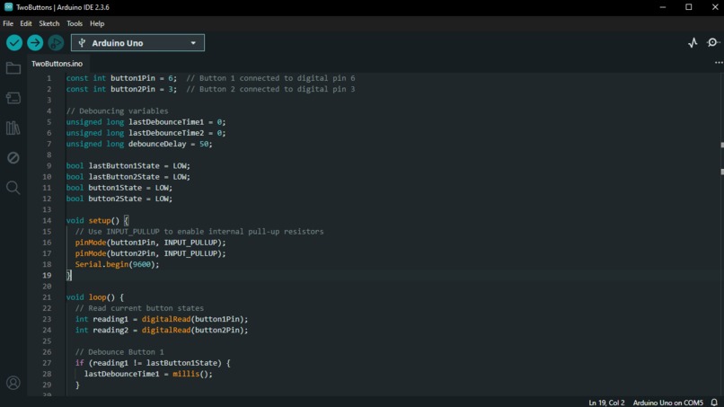Open the File menu
The height and width of the screenshot is (407, 724).
(x=8, y=23)
